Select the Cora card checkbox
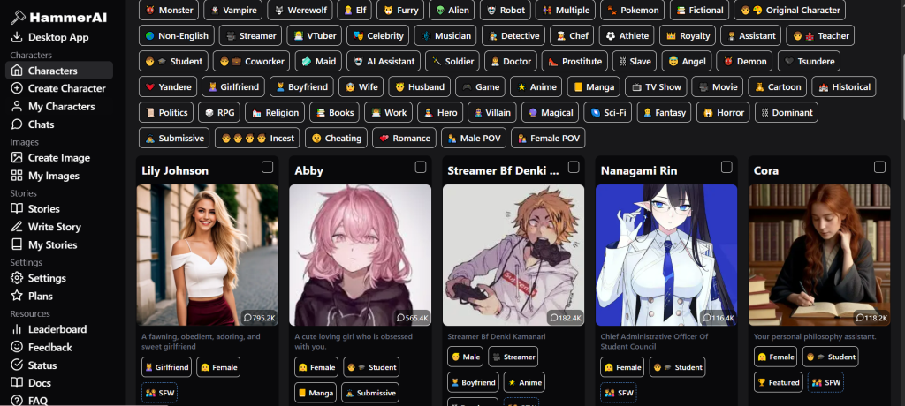The width and height of the screenshot is (905, 406). tap(879, 167)
